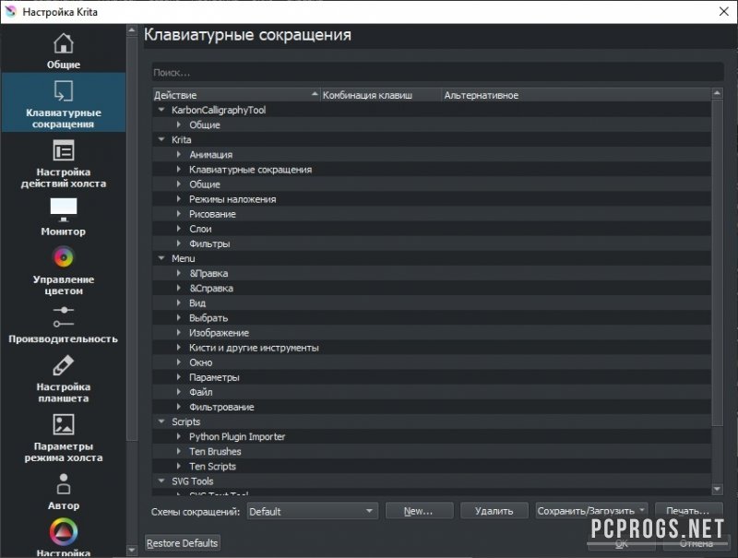Sort by Комбинация клавиш column header
738x558 pixels.
pos(380,95)
